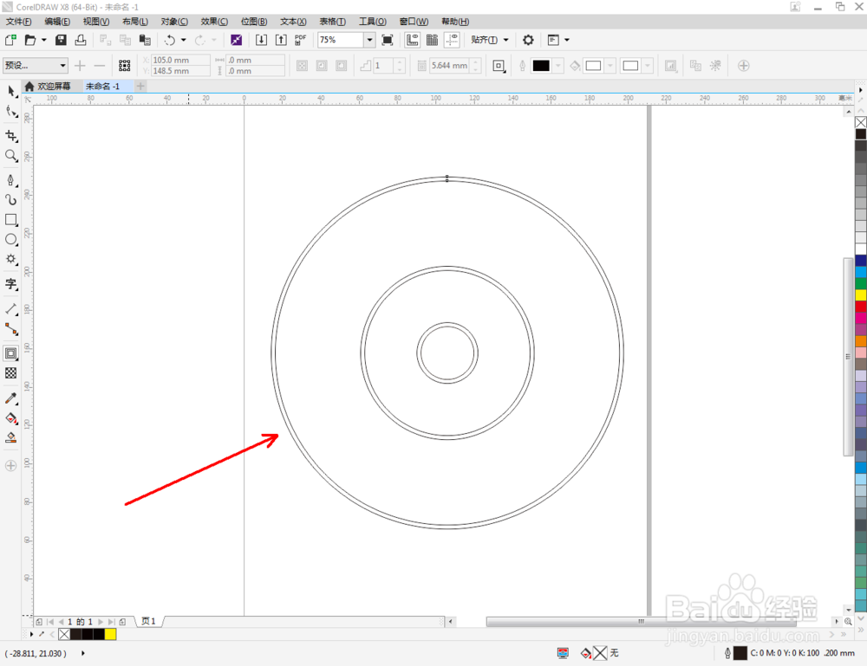867x666 pixels.
Task: Click the quick customize plus in toolbox
Action: pos(11,466)
